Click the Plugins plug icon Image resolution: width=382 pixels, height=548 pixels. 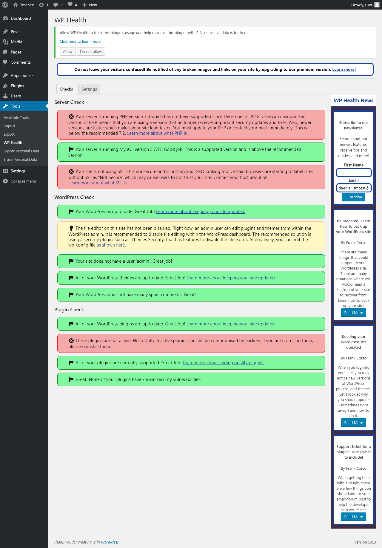[x=5, y=86]
